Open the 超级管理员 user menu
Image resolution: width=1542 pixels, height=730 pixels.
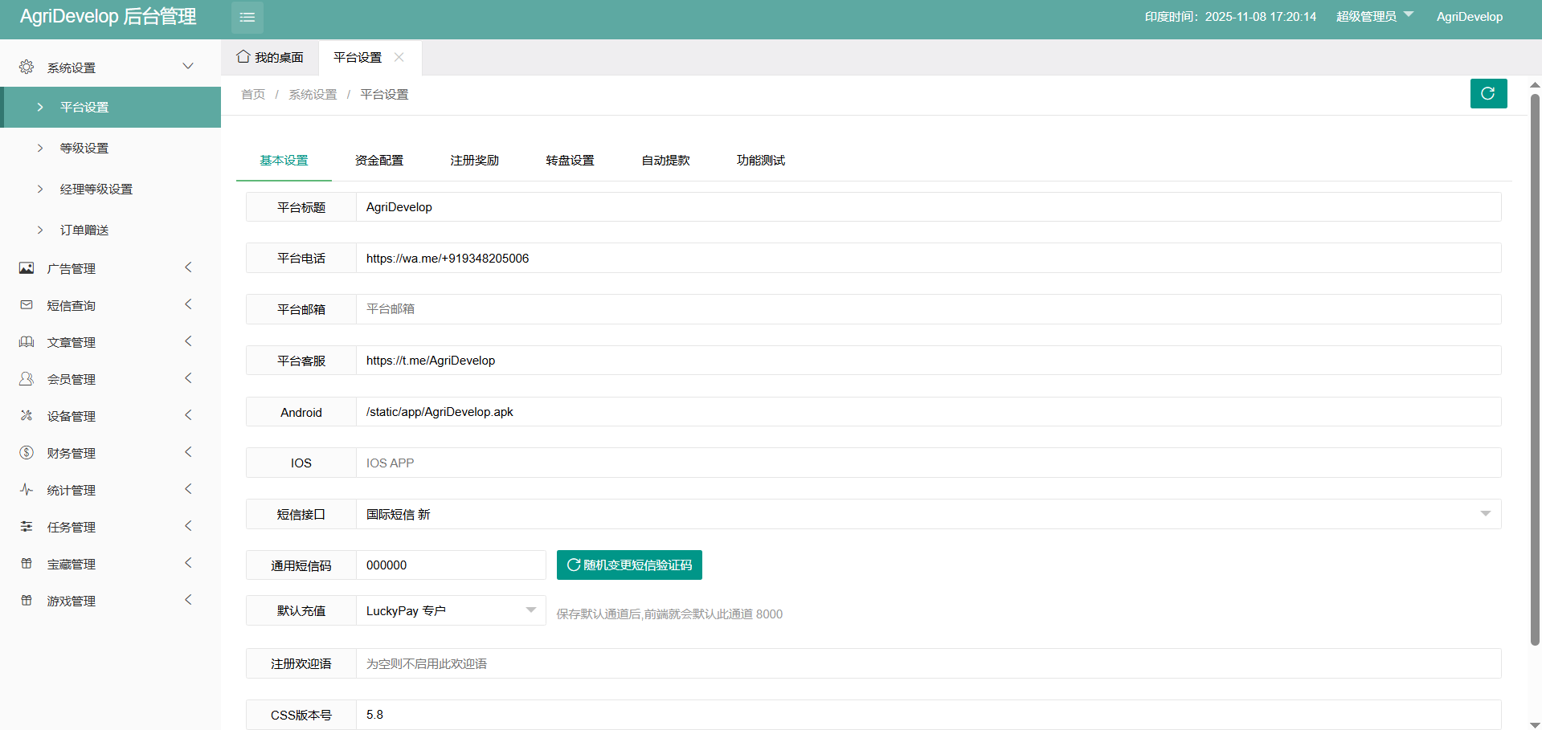click(x=1373, y=17)
